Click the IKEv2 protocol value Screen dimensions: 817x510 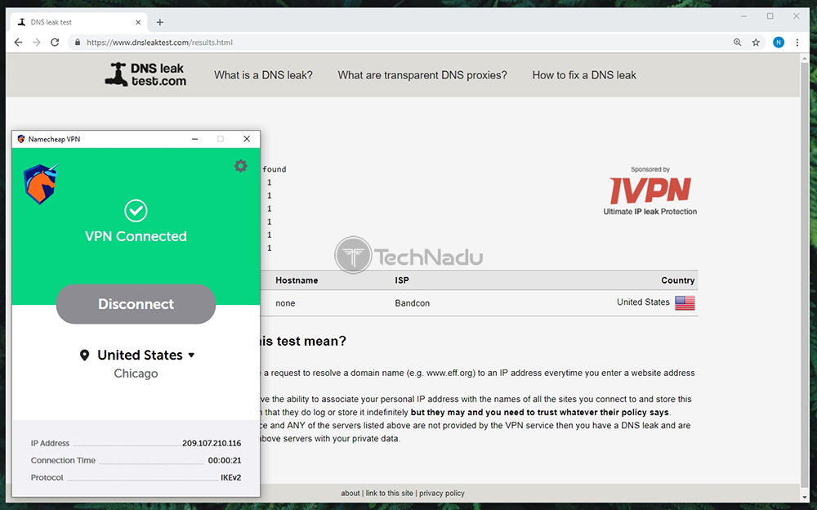[231, 477]
